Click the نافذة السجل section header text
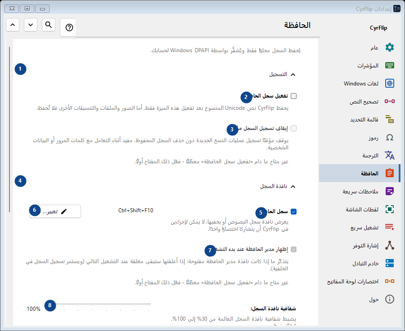The width and height of the screenshot is (405, 331). tap(274, 187)
